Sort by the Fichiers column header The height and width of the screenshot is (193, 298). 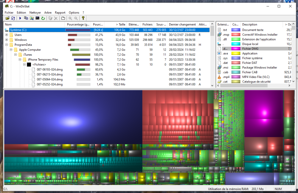click(148, 24)
